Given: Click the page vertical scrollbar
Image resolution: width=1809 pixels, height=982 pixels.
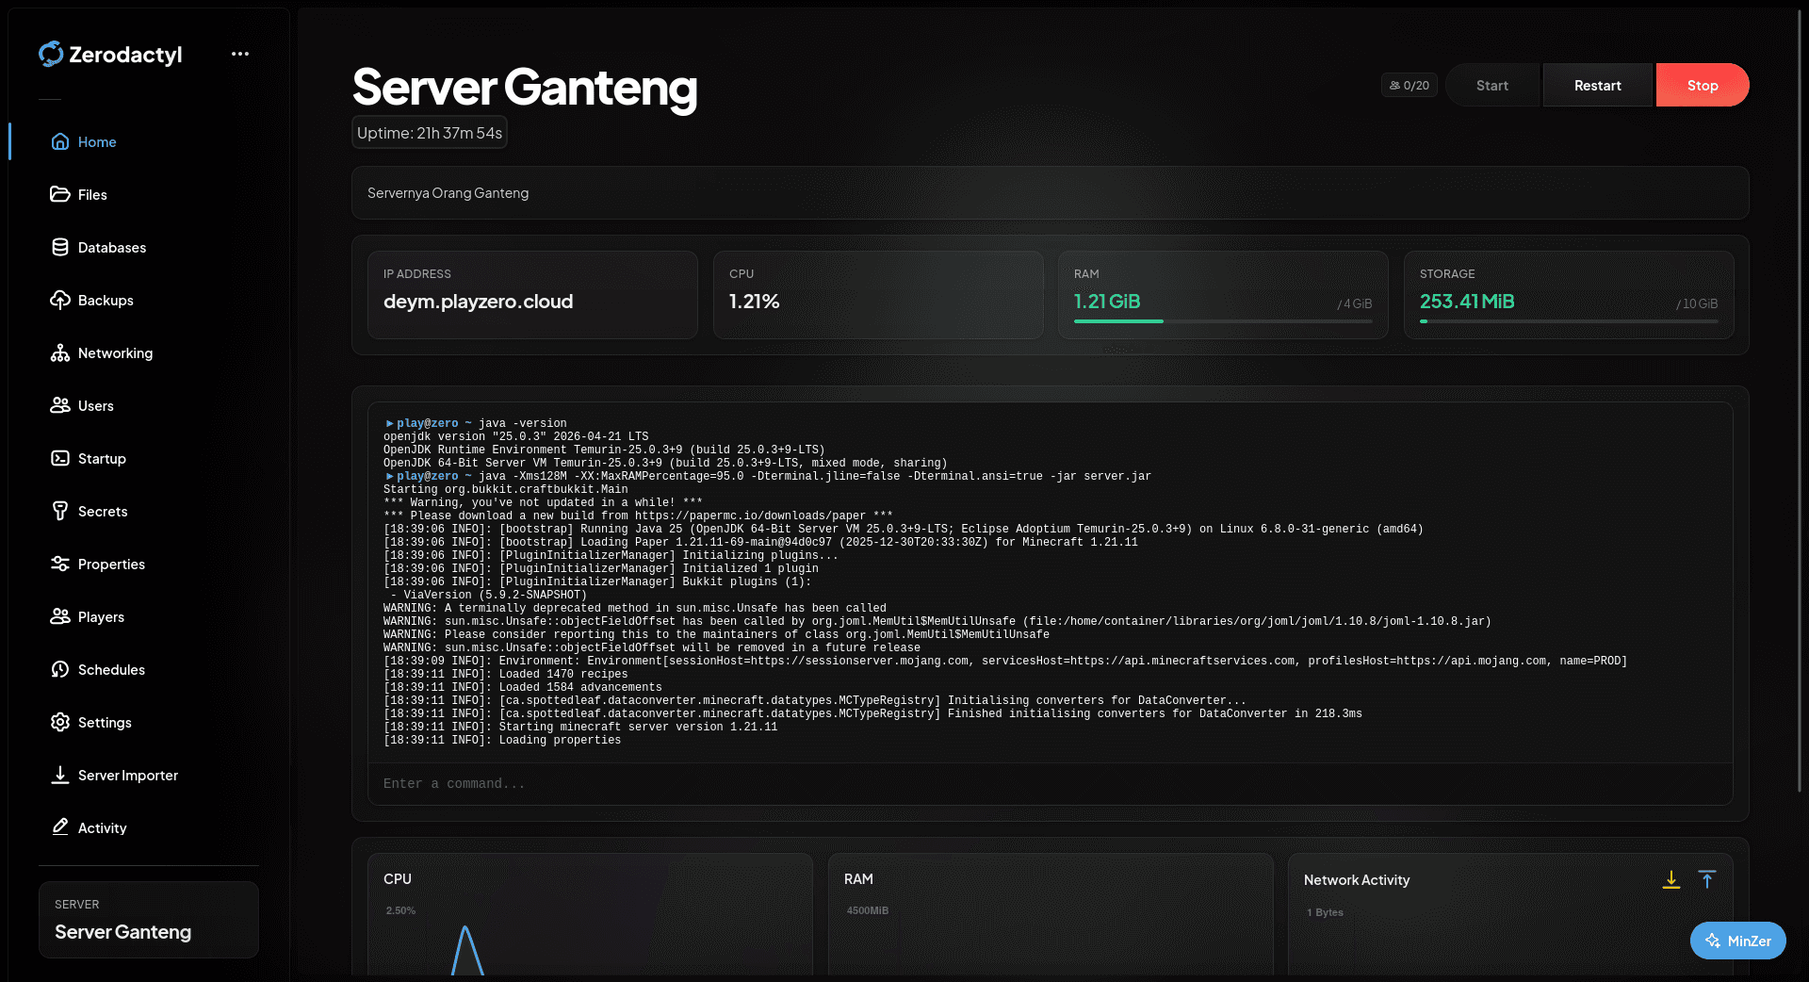Looking at the screenshot, I should click(x=1801, y=401).
